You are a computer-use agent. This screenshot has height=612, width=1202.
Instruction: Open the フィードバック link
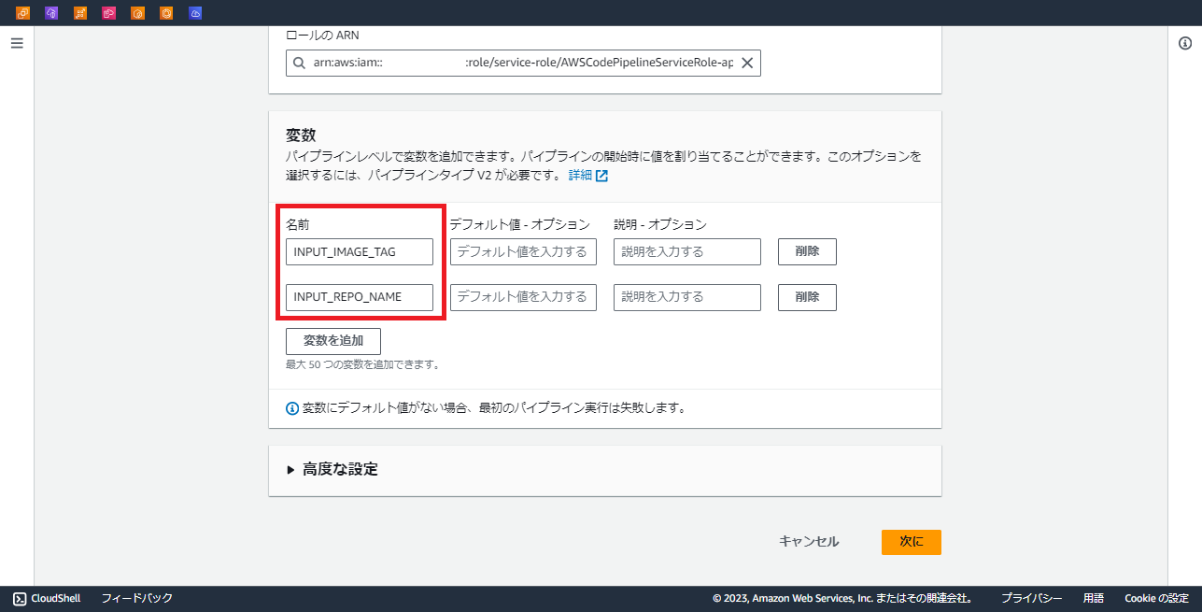click(x=137, y=598)
